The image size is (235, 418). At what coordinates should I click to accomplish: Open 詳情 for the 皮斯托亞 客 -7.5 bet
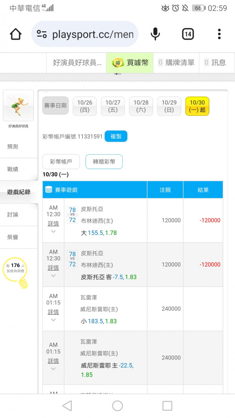53,268
